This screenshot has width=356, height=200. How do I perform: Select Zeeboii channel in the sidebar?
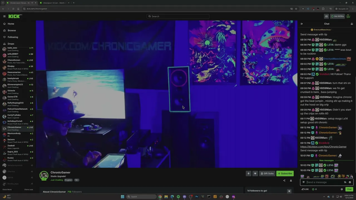[x=18, y=147]
